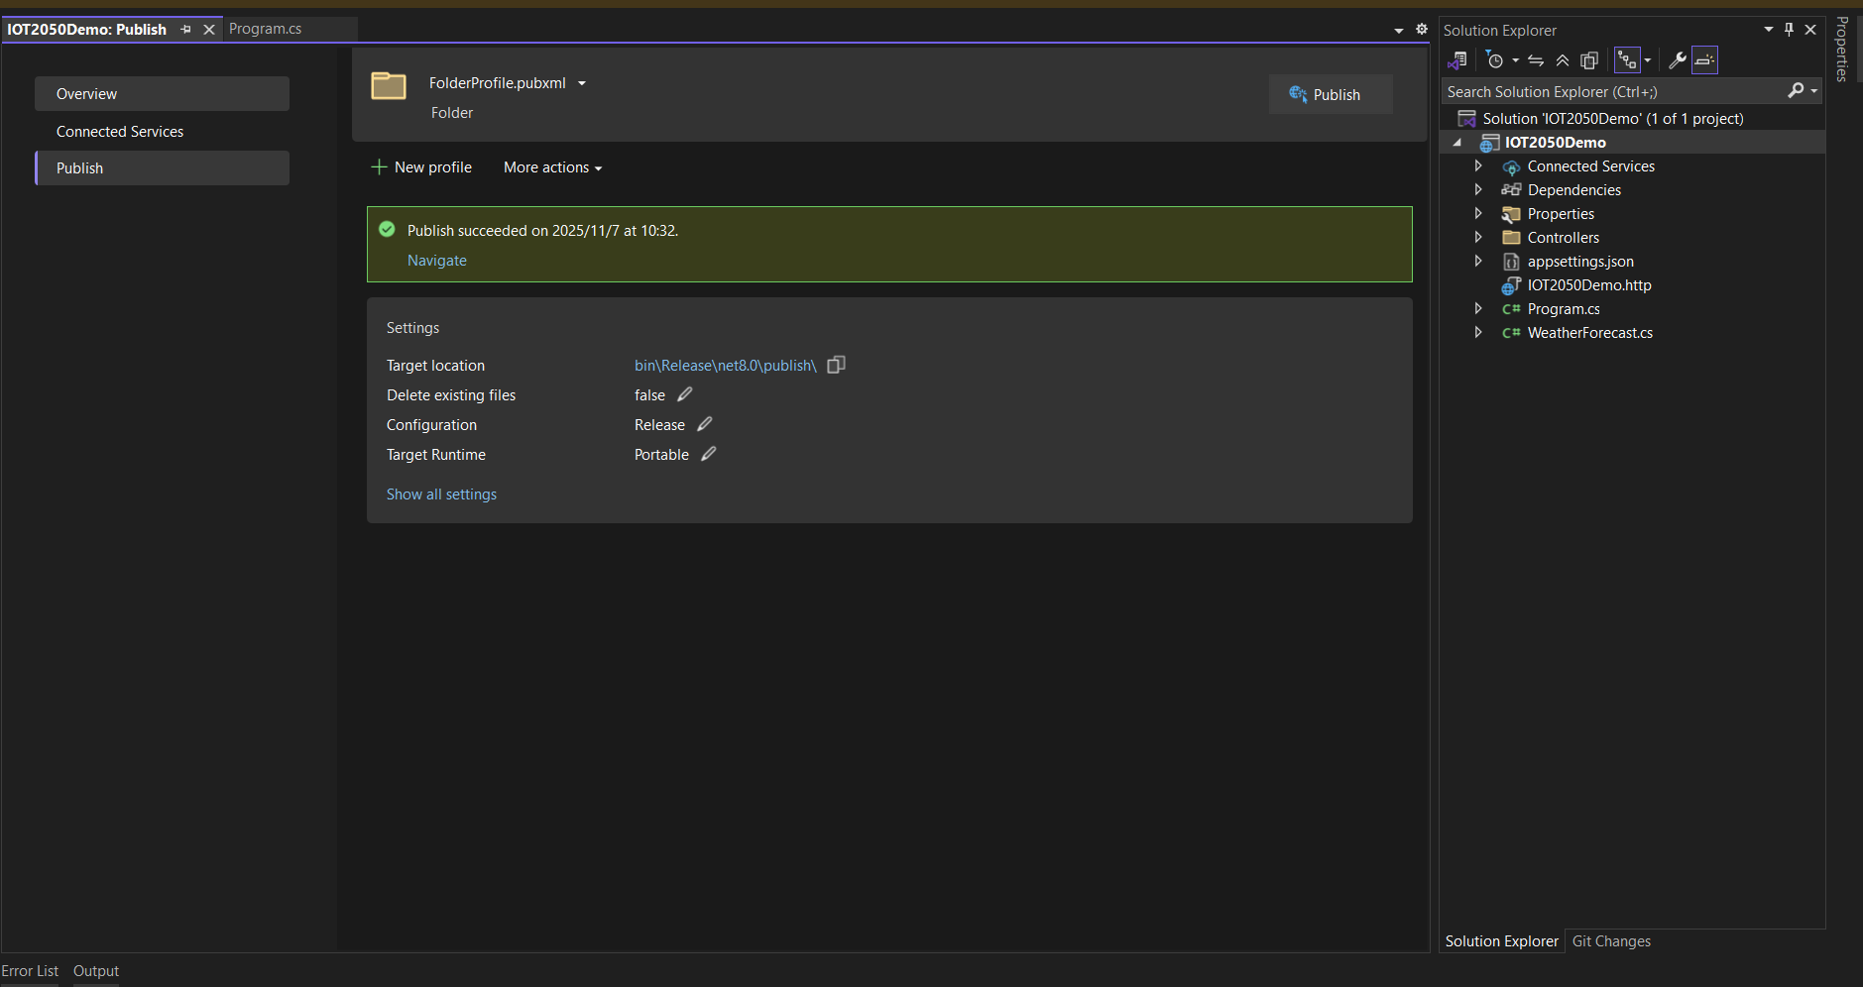Open Solution Explorer window position dropdown
1863x987 pixels.
[1769, 30]
